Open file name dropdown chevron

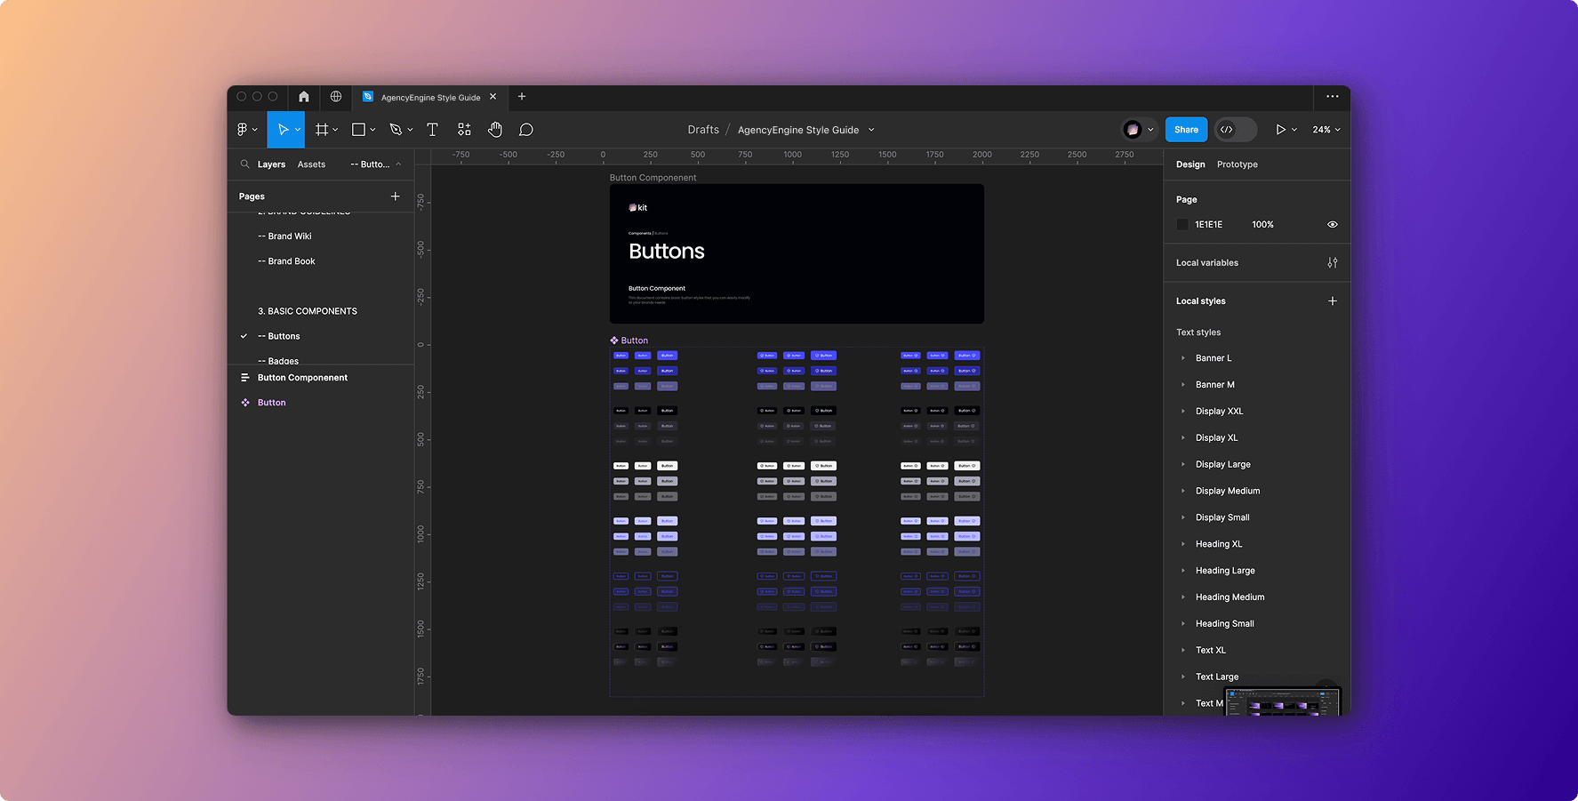(x=871, y=130)
